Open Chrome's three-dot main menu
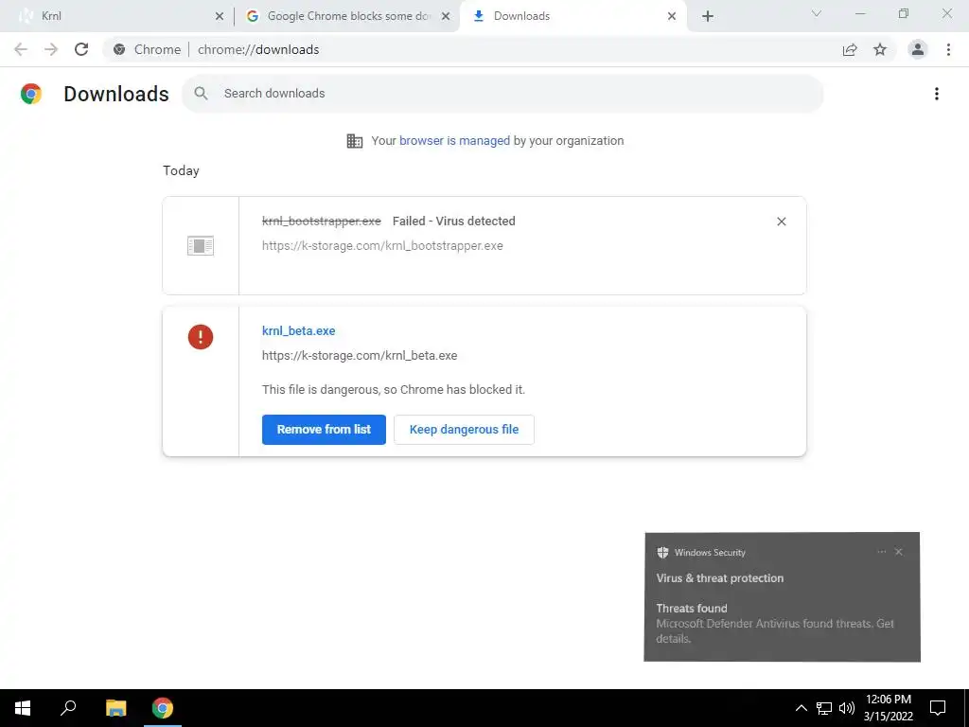The height and width of the screenshot is (727, 969). (948, 49)
